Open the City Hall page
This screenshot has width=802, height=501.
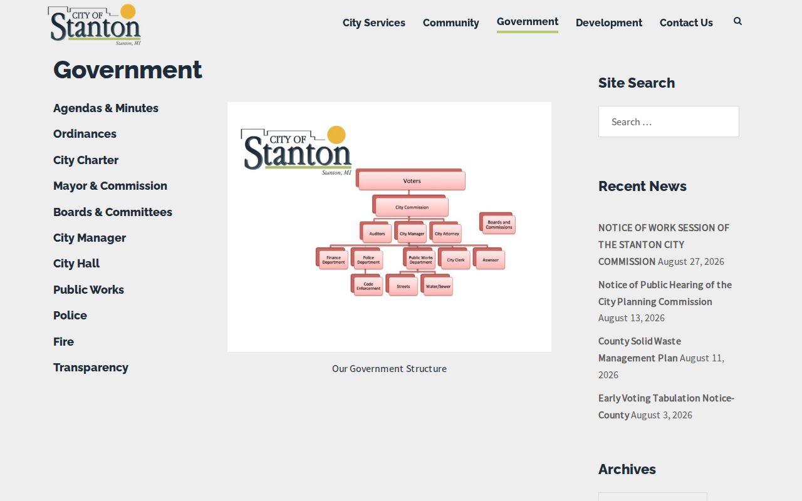click(x=76, y=263)
